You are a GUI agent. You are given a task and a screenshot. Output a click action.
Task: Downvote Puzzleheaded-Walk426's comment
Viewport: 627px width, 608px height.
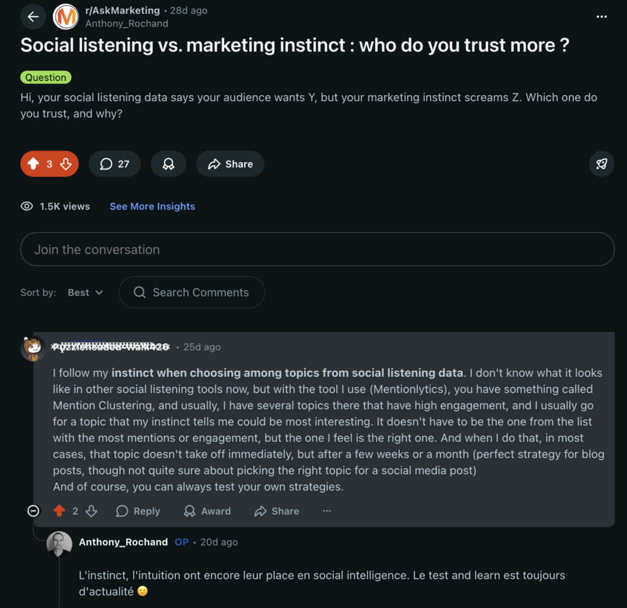[92, 511]
